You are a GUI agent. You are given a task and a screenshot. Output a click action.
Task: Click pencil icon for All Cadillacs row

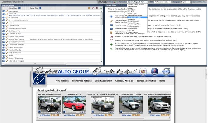point(7,17)
